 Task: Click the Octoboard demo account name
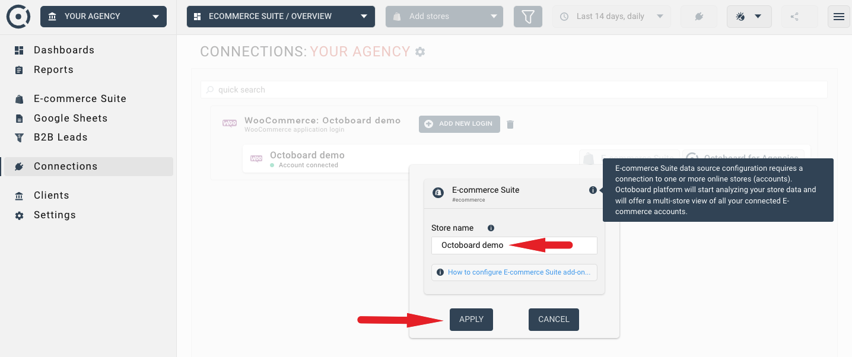pos(307,155)
